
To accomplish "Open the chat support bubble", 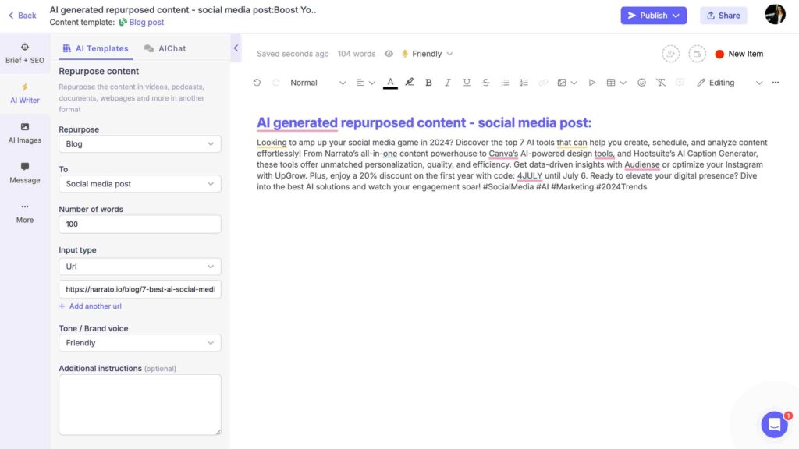I will point(775,424).
